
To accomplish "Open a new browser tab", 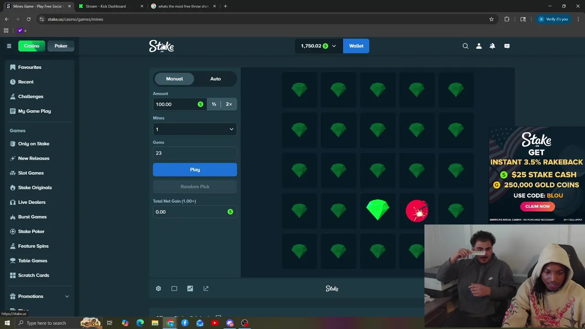I will click(x=225, y=6).
